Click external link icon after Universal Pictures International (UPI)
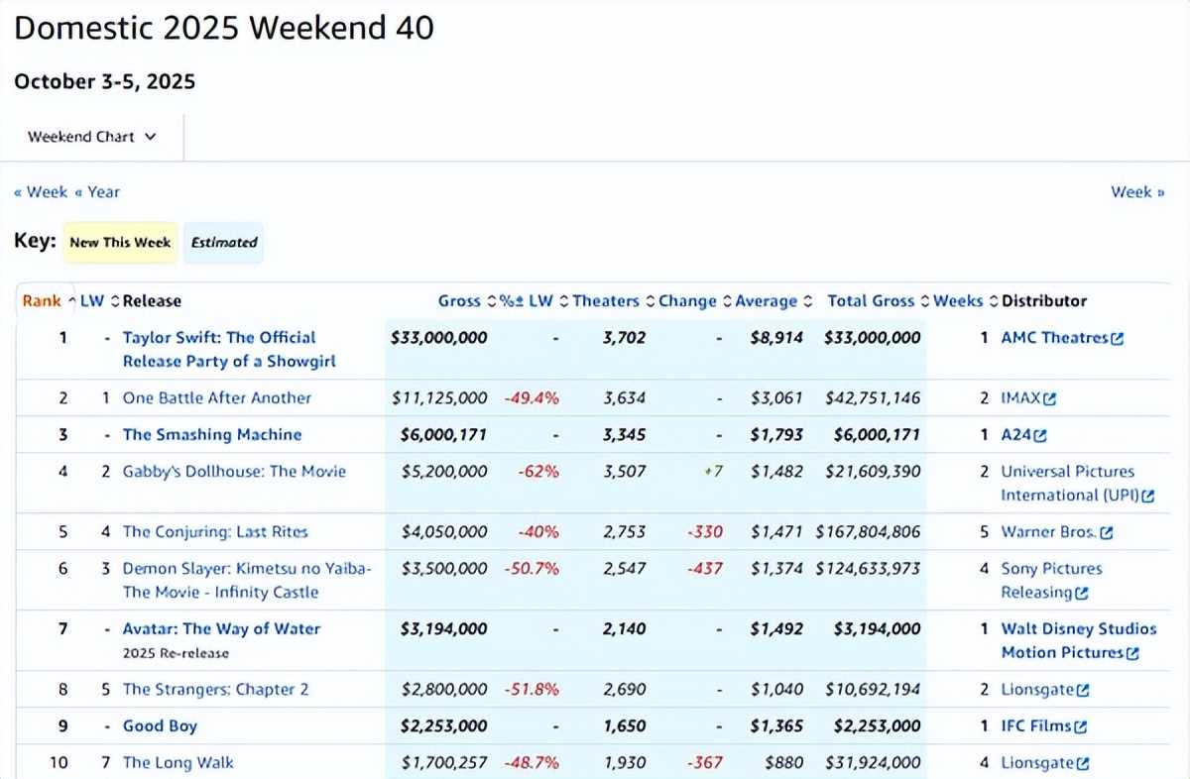1190x779 pixels. point(1148,497)
